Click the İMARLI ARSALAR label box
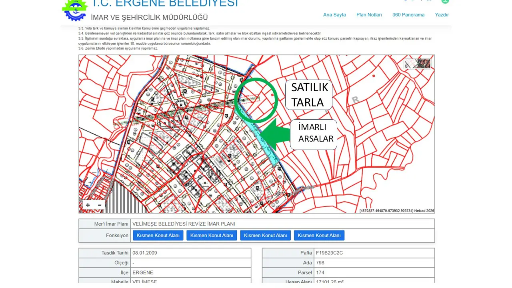Screen dimensions: 512x288 pos(314,134)
